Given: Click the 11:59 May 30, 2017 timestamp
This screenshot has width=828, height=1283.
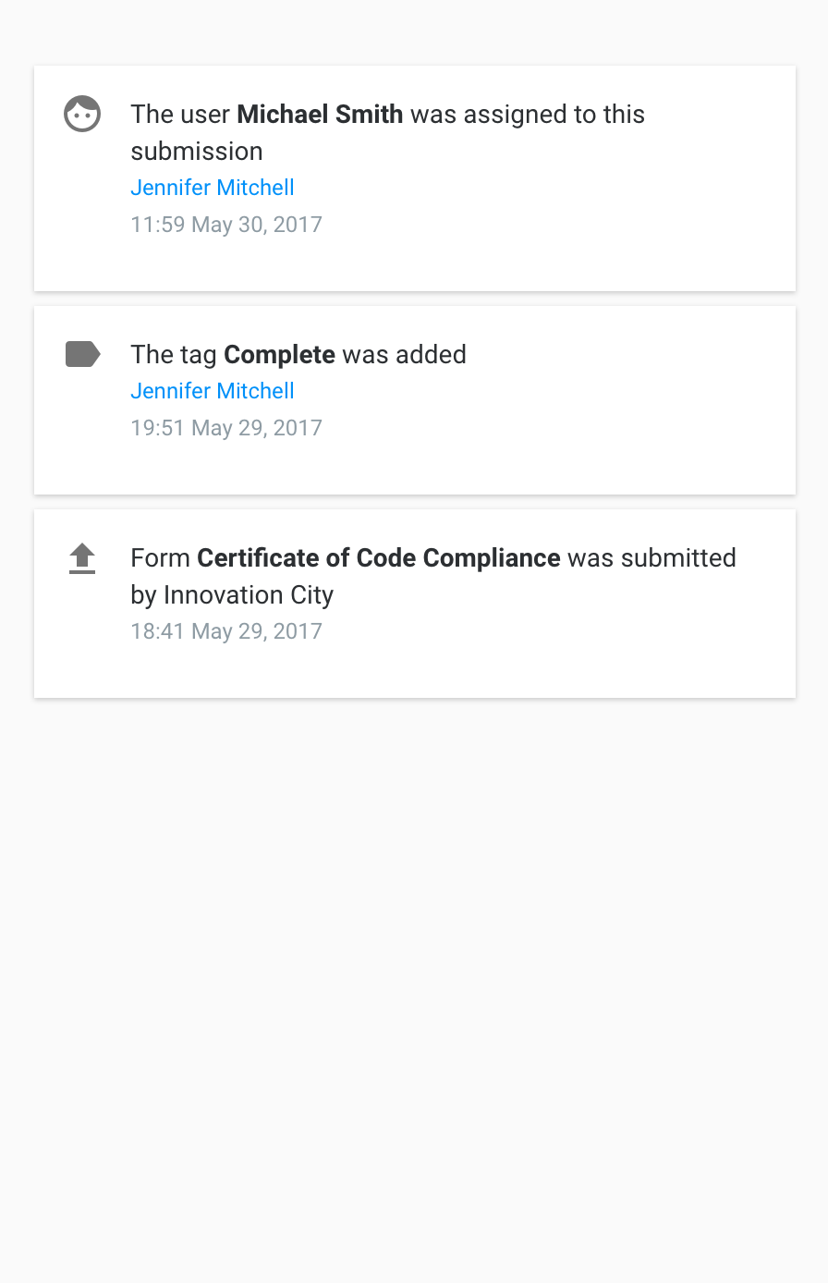Looking at the screenshot, I should [x=226, y=225].
